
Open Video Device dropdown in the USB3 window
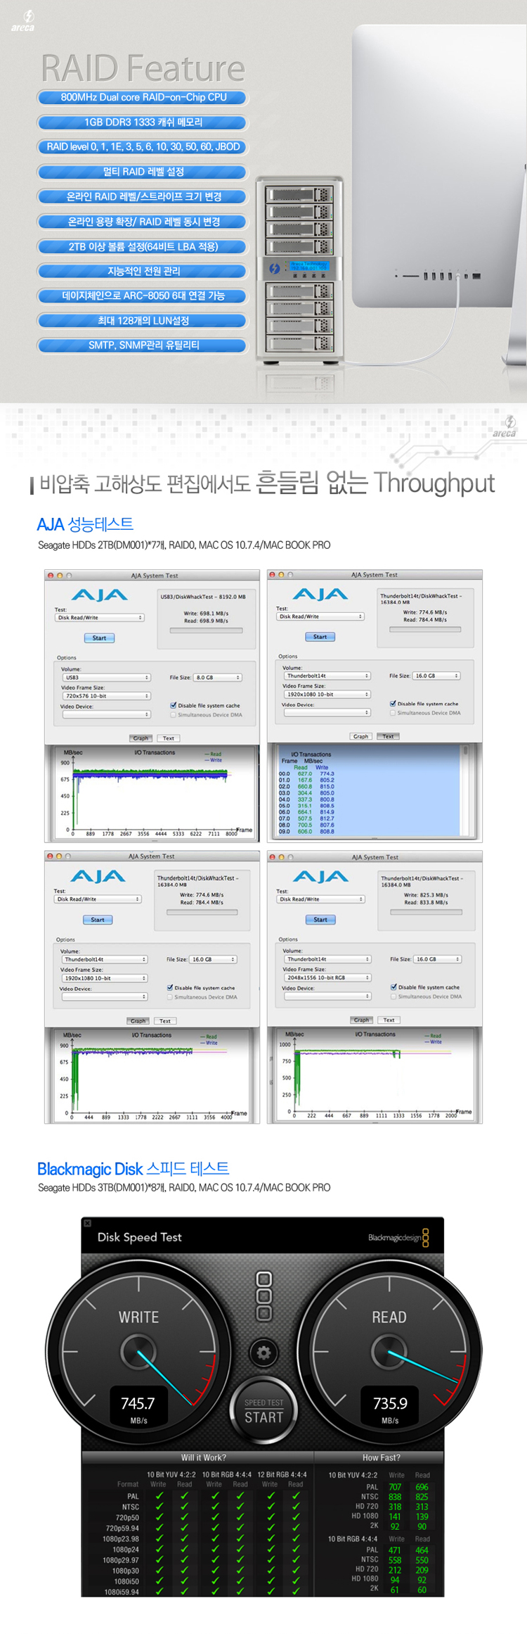click(x=107, y=714)
